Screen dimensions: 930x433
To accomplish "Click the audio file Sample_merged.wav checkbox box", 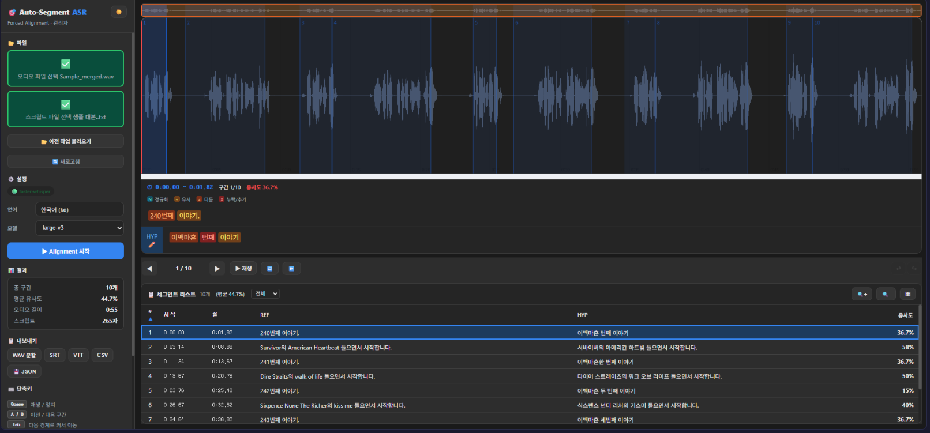I will tap(66, 64).
